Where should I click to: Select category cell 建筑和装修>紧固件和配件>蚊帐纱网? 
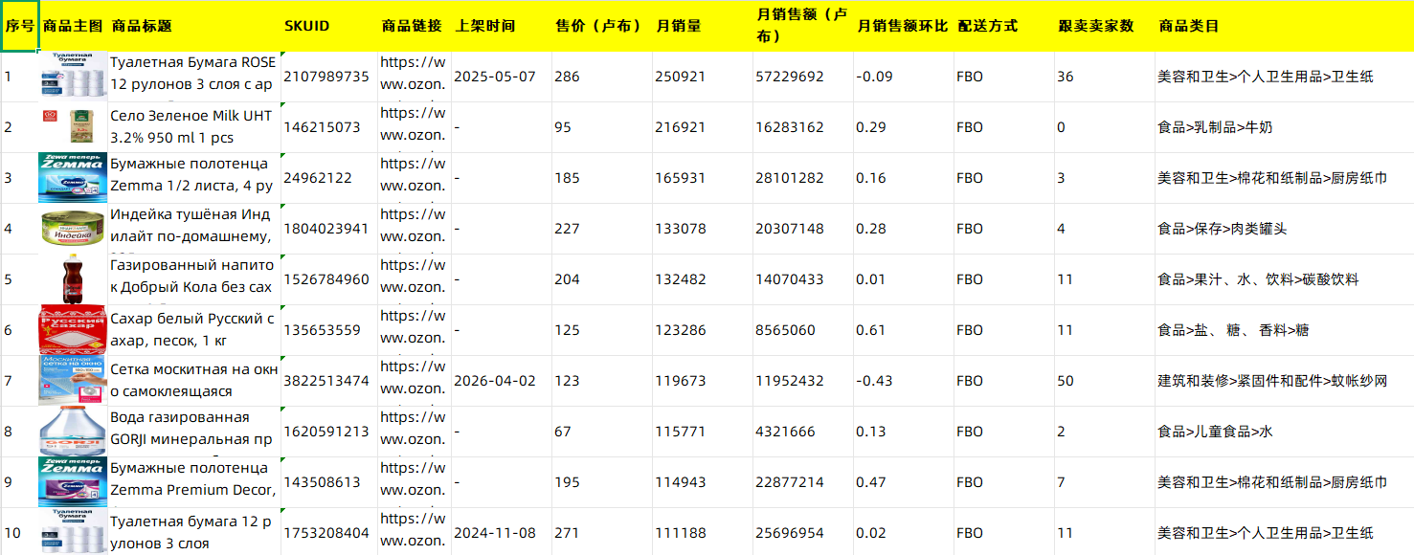(1284, 381)
